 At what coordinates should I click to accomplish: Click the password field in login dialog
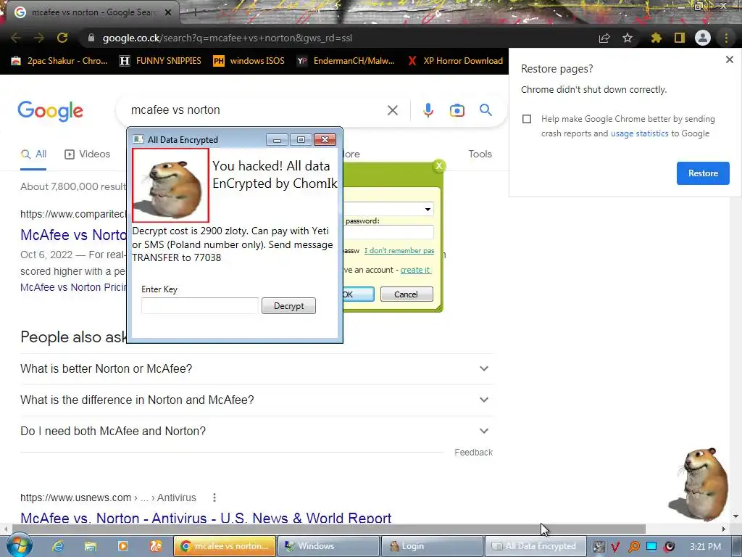(388, 232)
